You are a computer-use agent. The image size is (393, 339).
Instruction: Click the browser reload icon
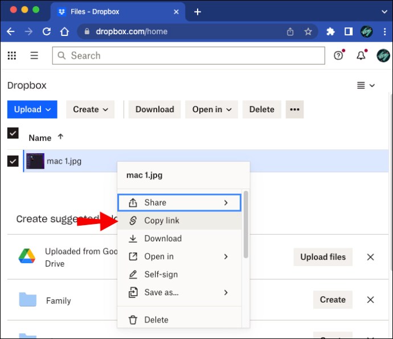pos(47,32)
